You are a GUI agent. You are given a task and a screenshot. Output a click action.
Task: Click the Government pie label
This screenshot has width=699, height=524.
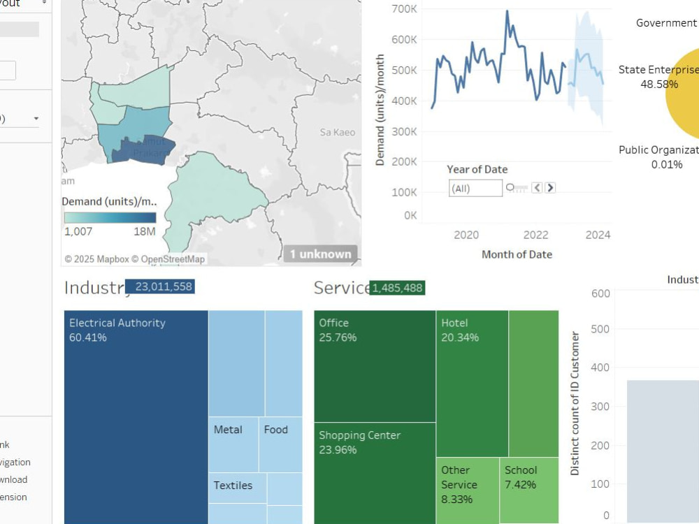[666, 23]
